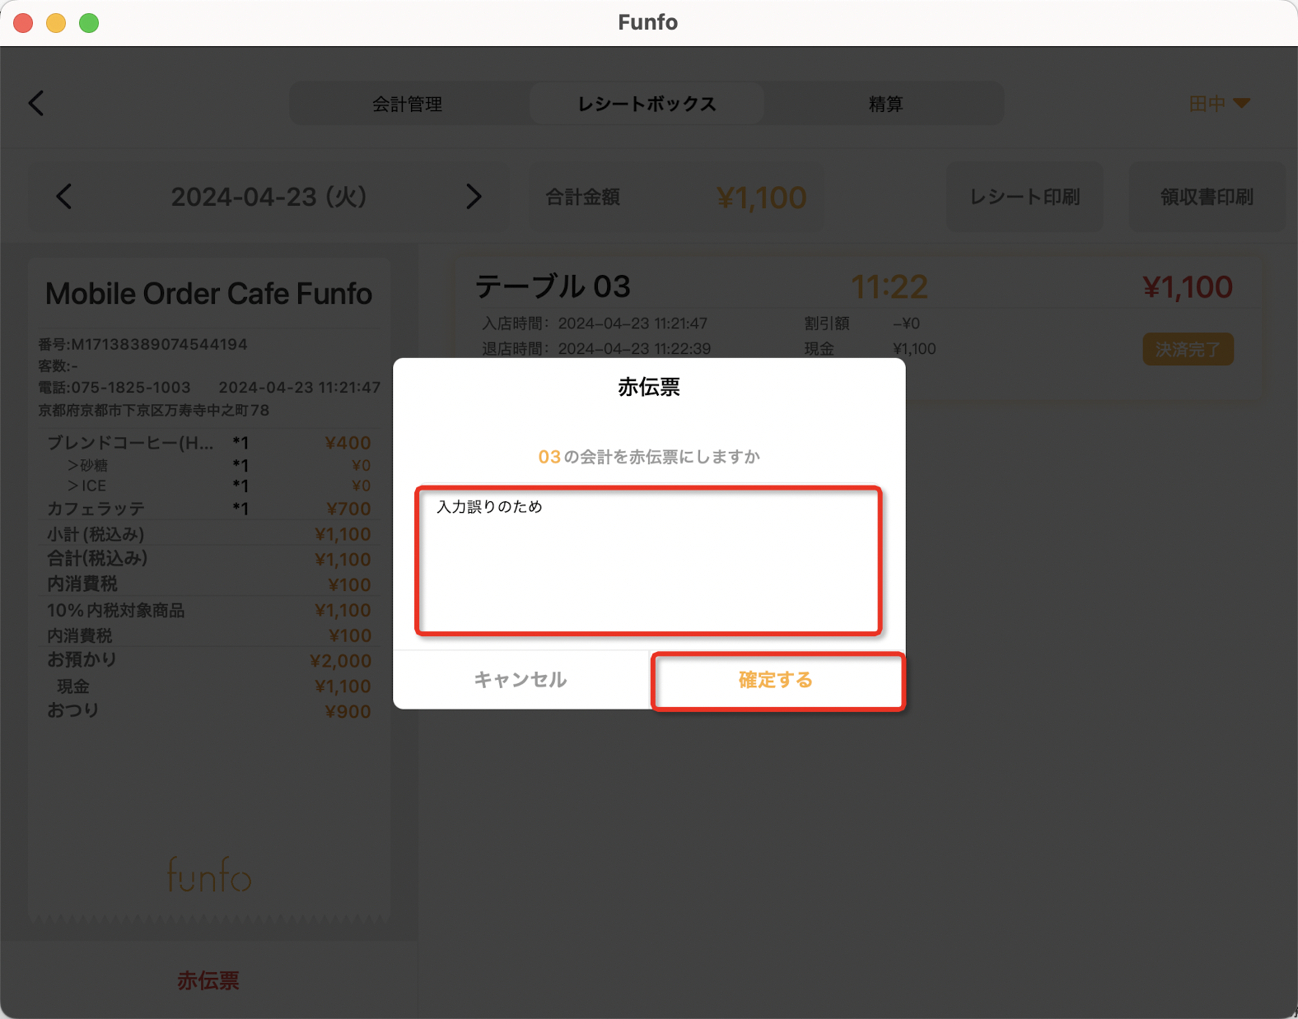Cancel the 赤伝票 dialog

(x=521, y=680)
